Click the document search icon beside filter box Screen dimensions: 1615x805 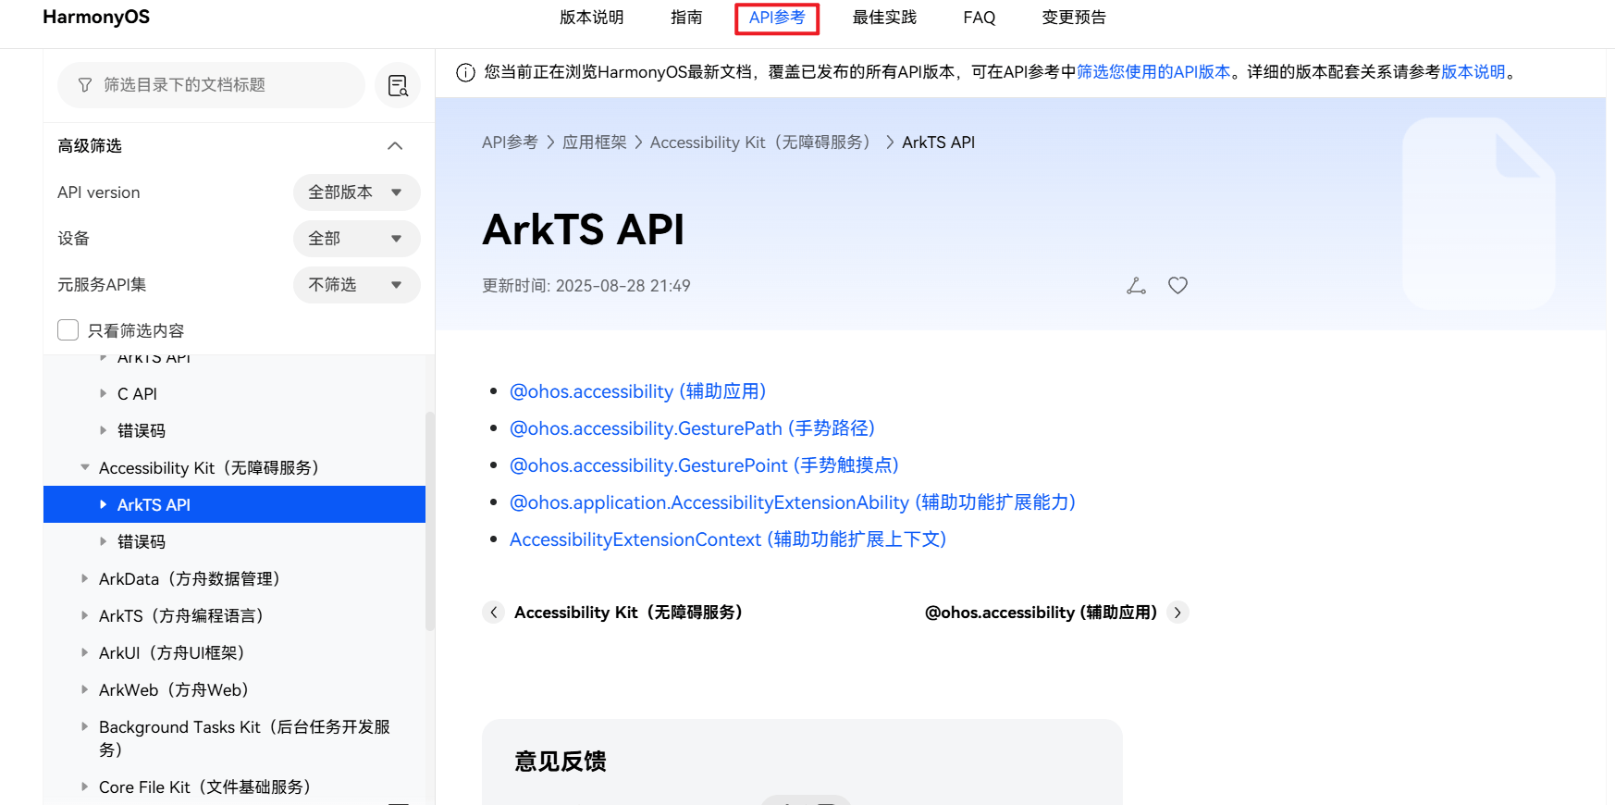click(398, 85)
